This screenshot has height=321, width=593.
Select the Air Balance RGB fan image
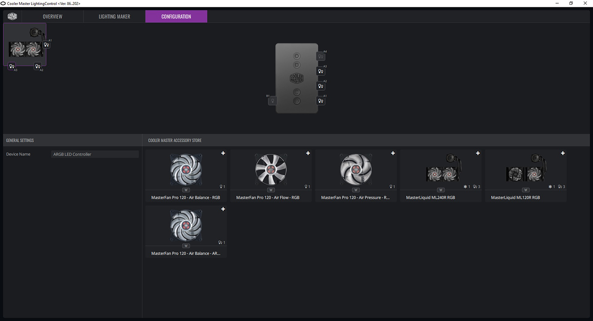tap(186, 170)
